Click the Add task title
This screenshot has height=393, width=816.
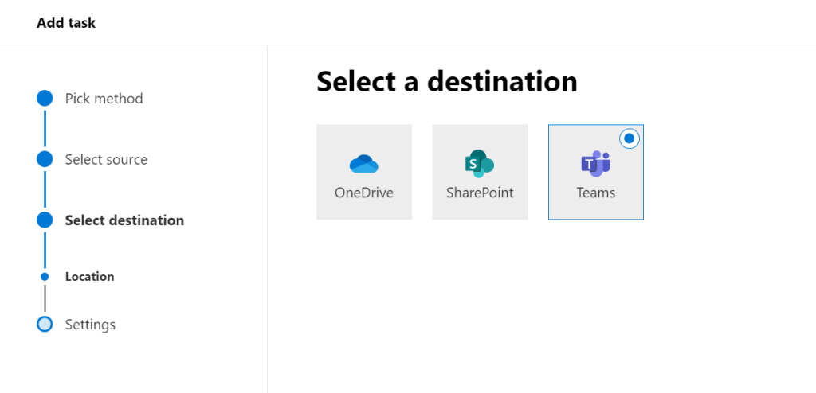(66, 23)
